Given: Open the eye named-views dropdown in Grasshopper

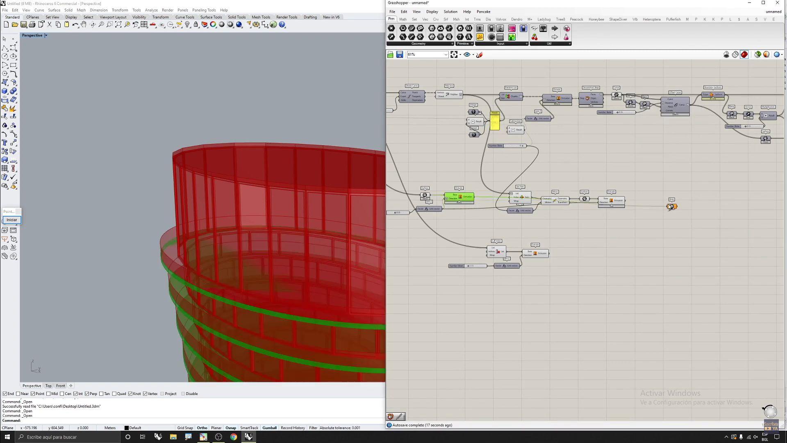Looking at the screenshot, I should [x=473, y=55].
